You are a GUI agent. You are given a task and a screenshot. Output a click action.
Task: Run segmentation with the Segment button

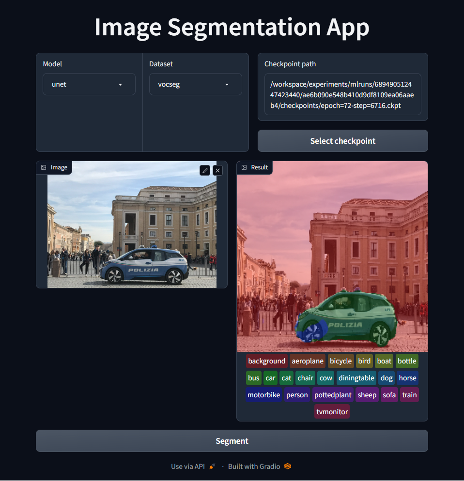coord(232,441)
